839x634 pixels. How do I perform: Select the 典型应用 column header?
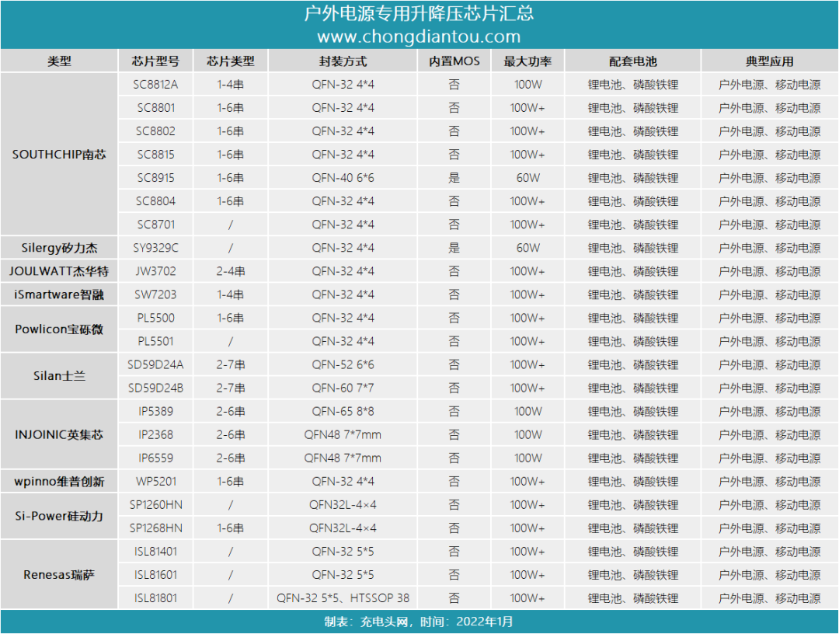tap(769, 61)
